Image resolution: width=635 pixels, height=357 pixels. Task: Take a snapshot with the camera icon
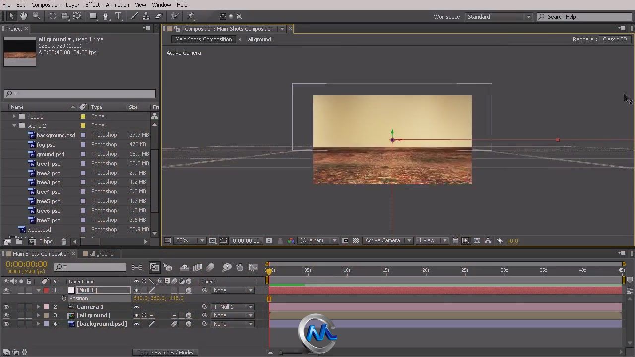click(x=269, y=241)
